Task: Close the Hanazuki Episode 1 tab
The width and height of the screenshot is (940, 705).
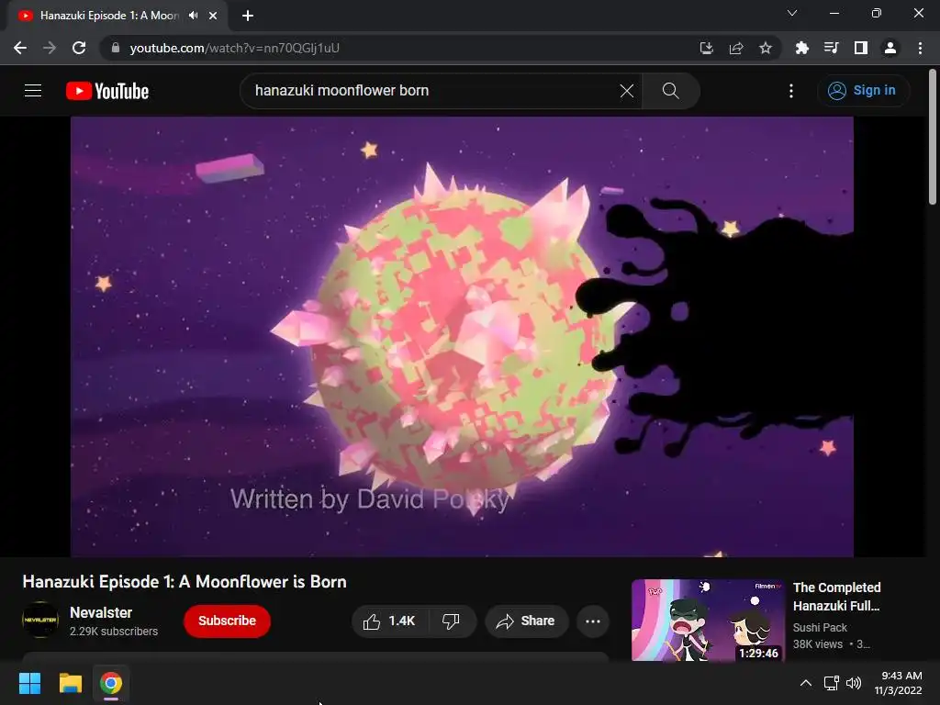Action: pos(213,16)
